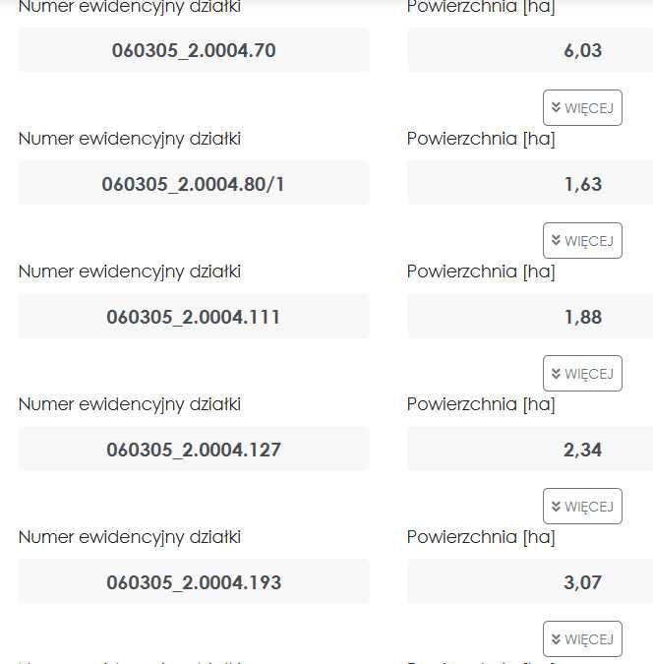Click the WIĘCEJ button under 3,07

pyautogui.click(x=582, y=638)
